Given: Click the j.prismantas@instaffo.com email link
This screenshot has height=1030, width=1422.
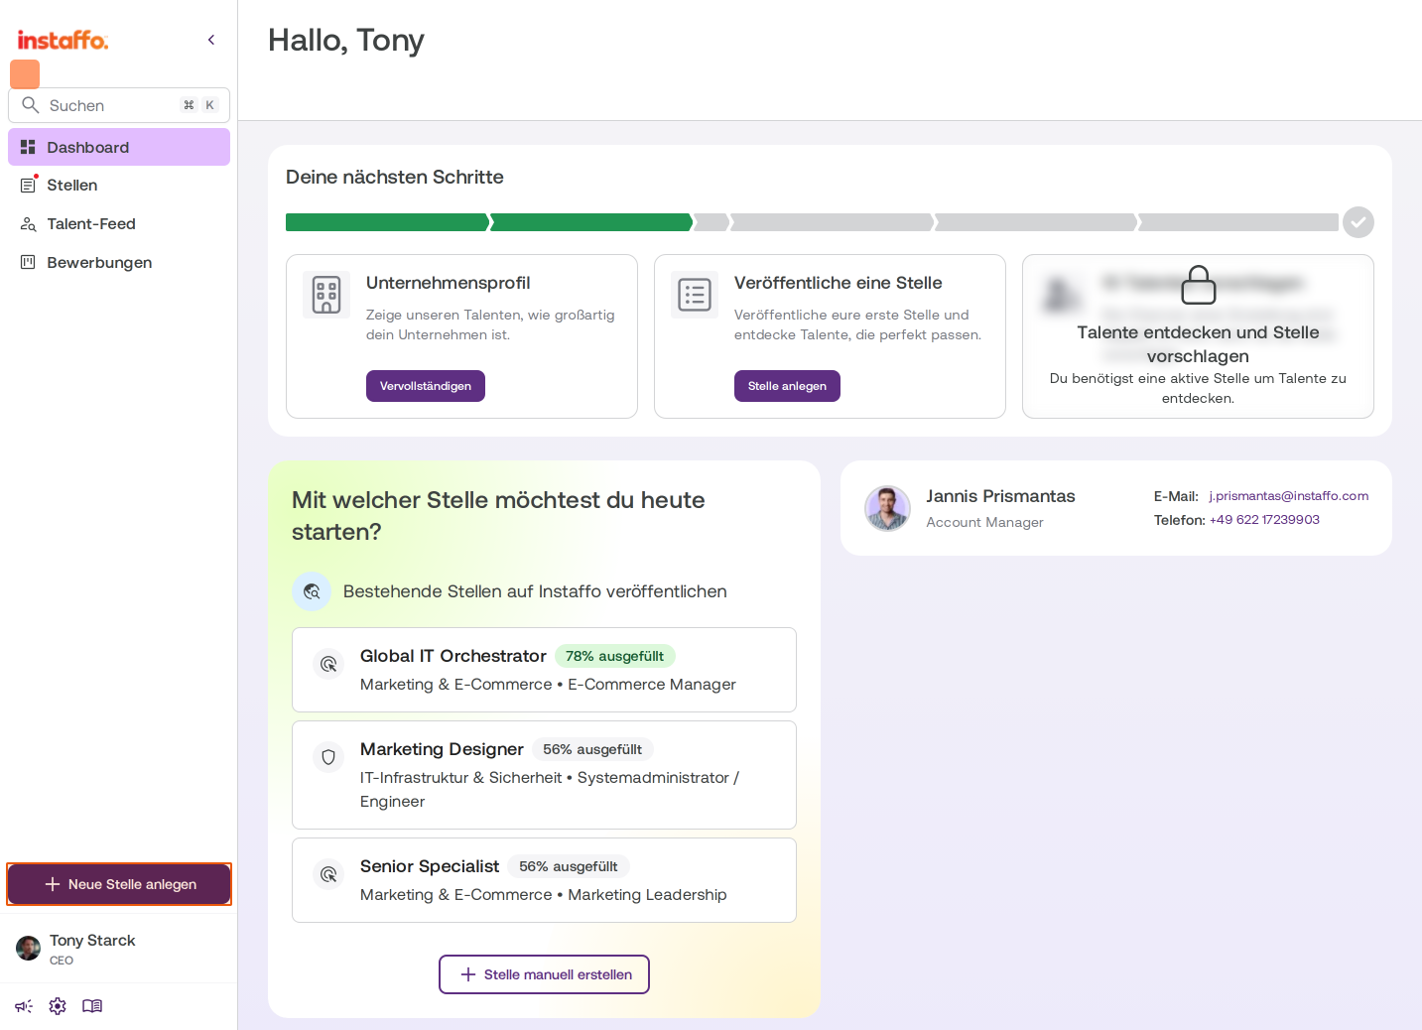Looking at the screenshot, I should (x=1288, y=496).
